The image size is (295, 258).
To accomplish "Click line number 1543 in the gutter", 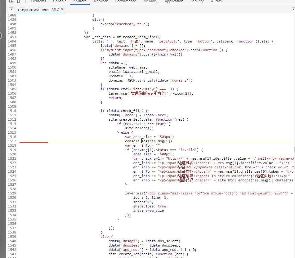I will [x=12, y=254].
